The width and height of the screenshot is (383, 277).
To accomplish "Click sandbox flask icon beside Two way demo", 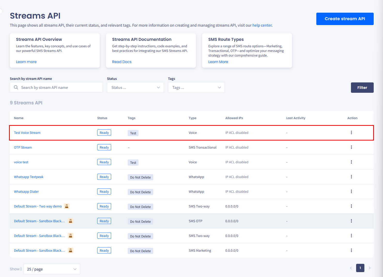I will pos(67,206).
